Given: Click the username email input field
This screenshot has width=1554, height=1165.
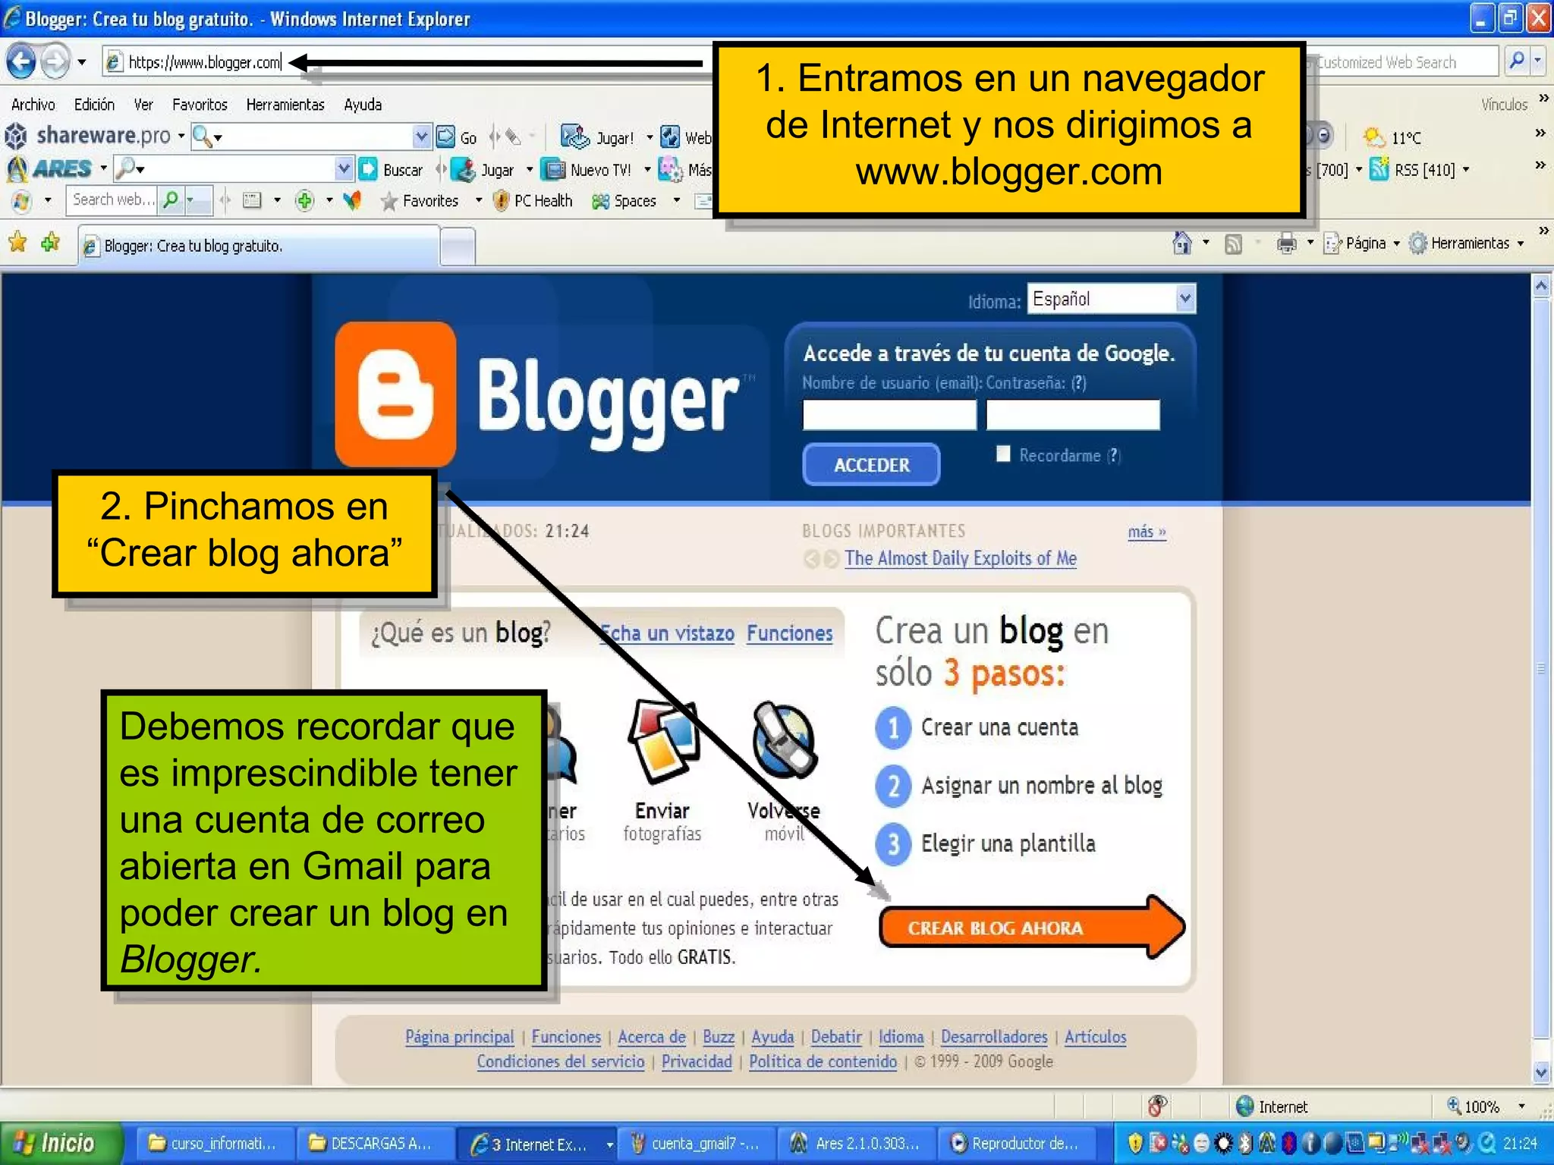Looking at the screenshot, I should click(889, 415).
